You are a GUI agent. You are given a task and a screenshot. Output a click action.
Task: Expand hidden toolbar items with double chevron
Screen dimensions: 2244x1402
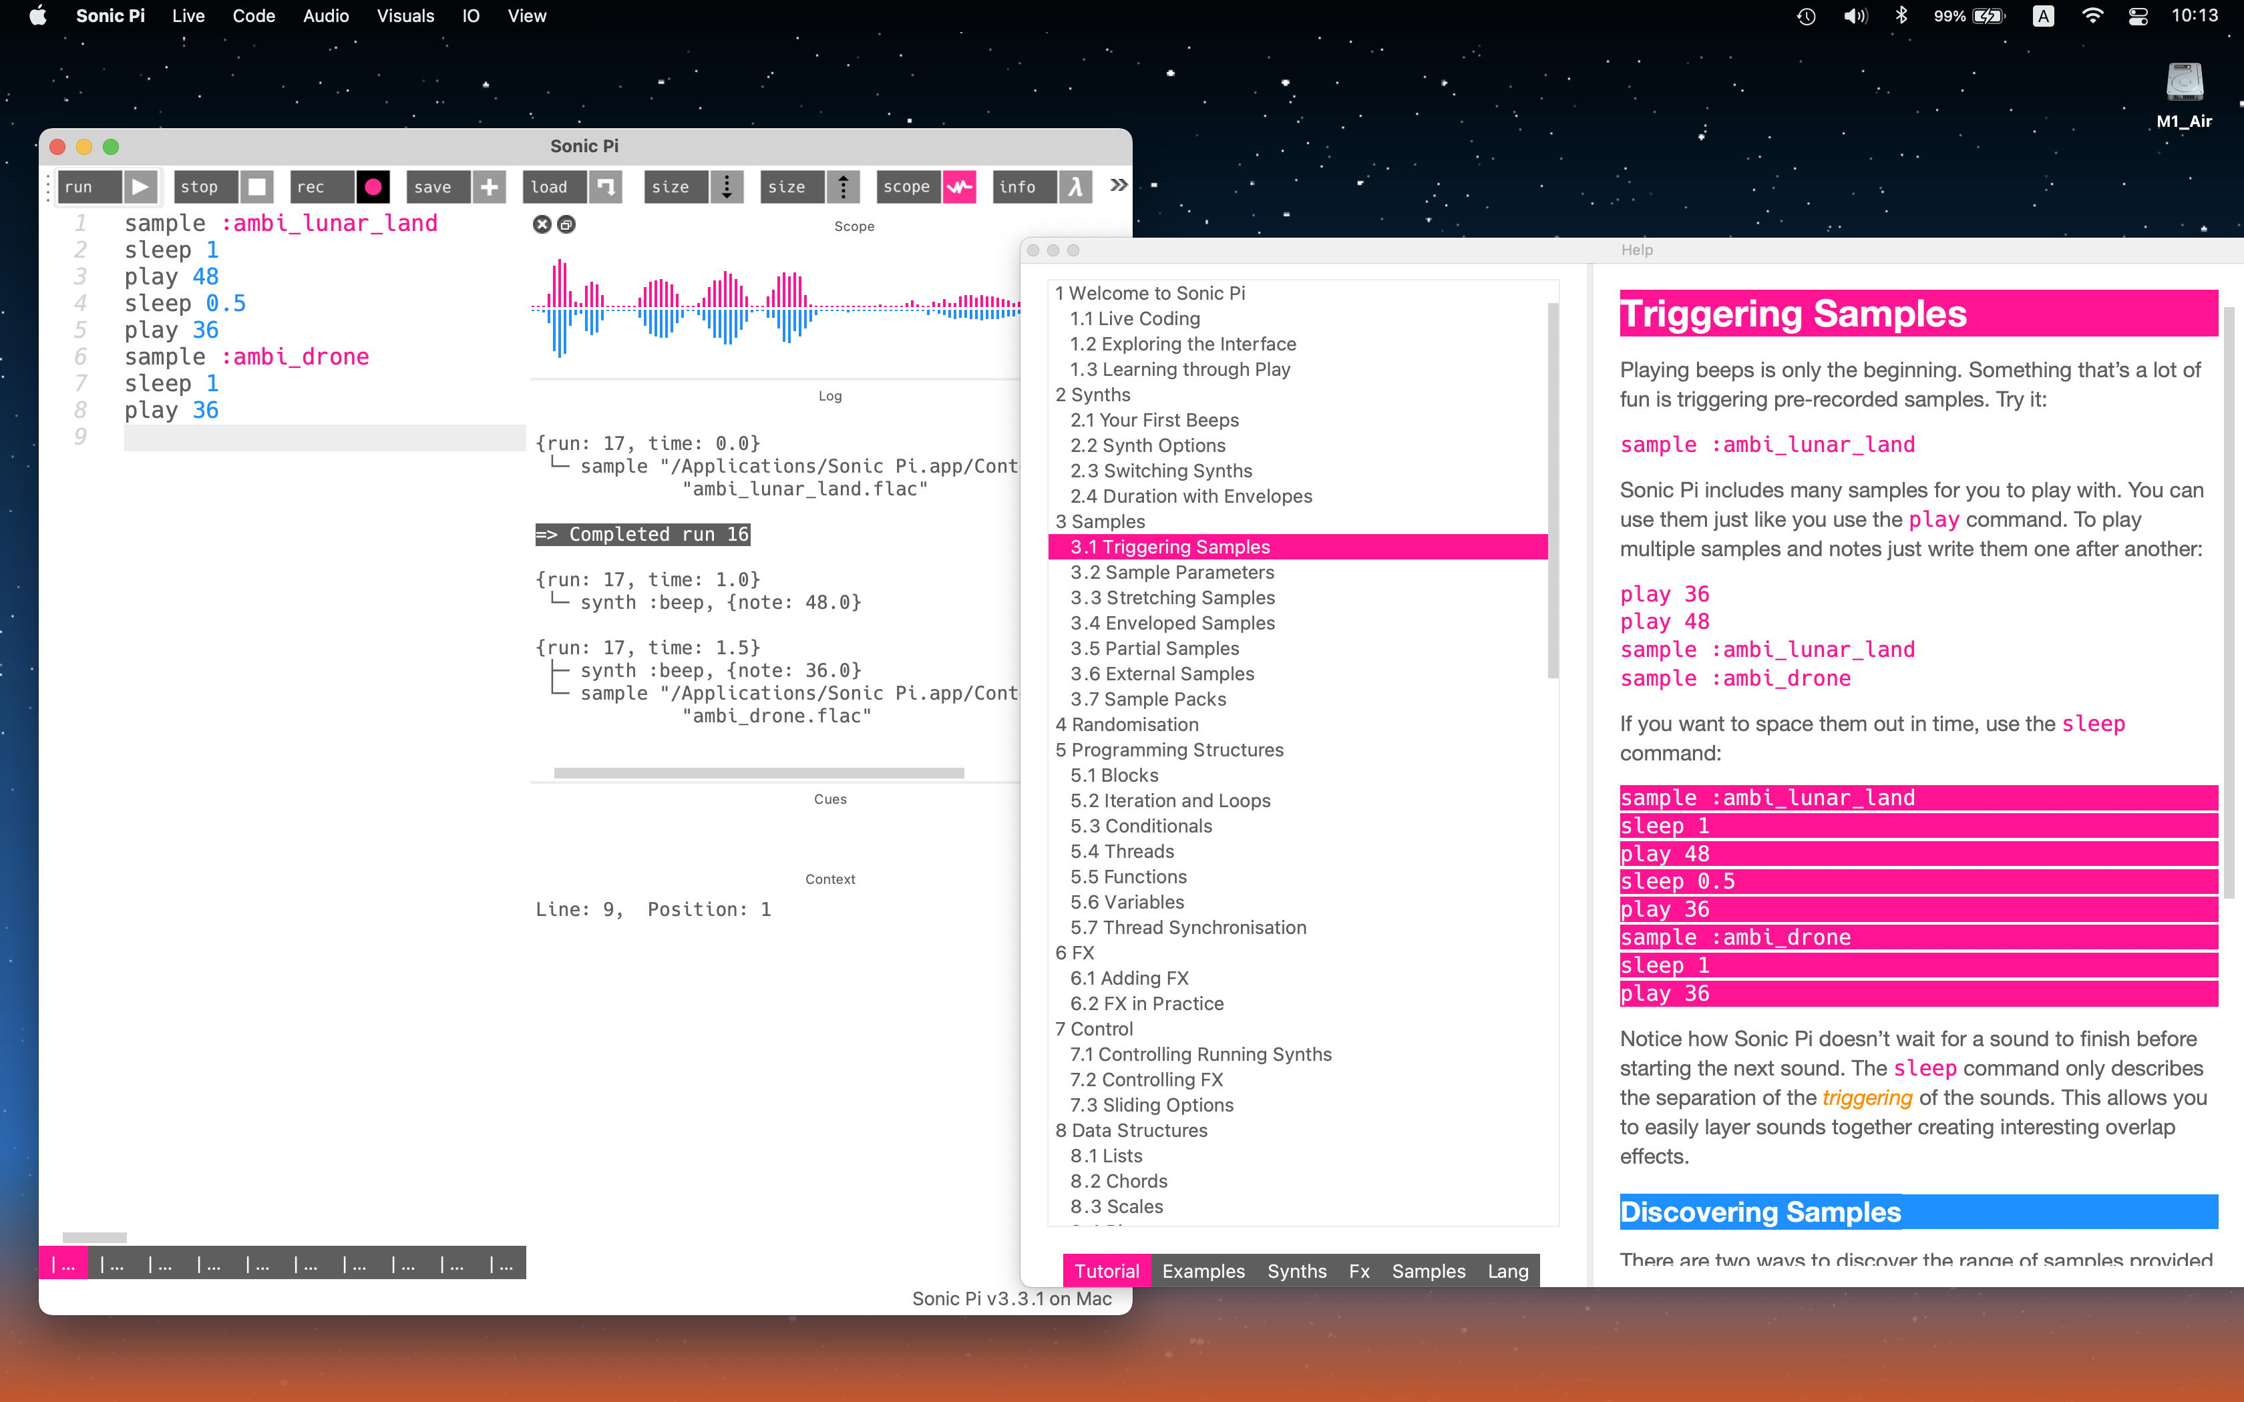pyautogui.click(x=1118, y=184)
